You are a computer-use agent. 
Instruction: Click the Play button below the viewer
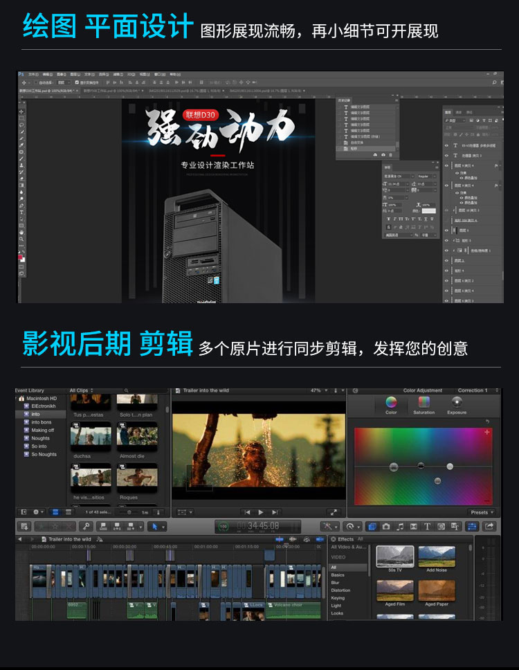pyautogui.click(x=261, y=512)
